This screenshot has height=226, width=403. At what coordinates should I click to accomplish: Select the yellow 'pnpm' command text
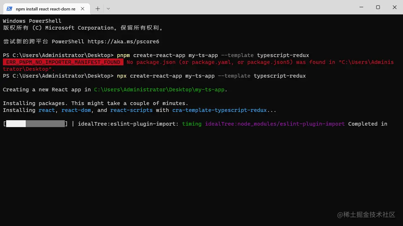(x=123, y=55)
